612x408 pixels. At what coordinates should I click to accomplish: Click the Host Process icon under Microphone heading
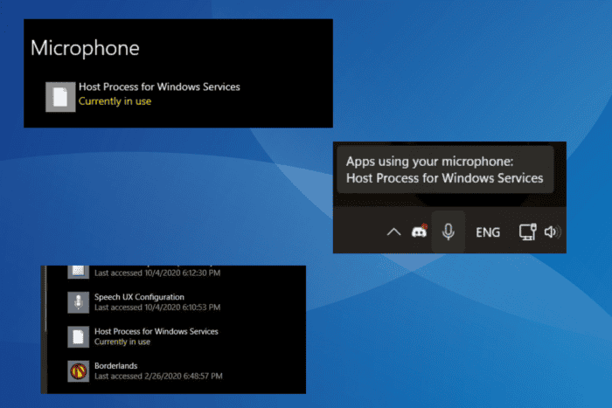click(60, 97)
